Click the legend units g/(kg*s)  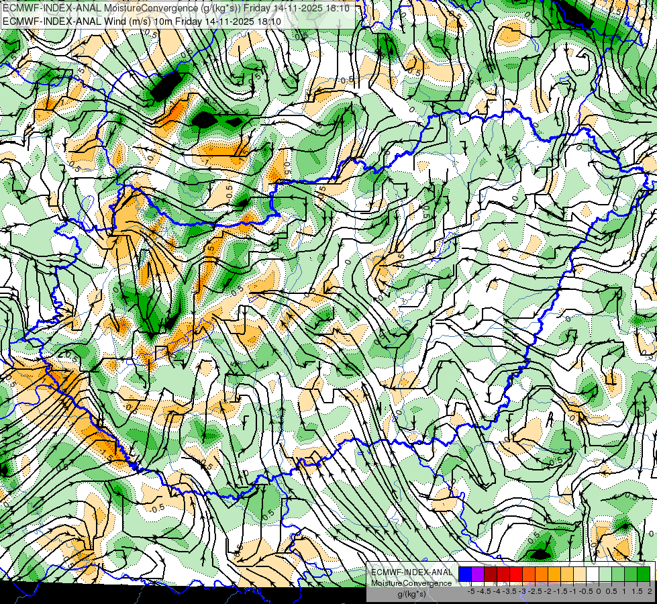[x=411, y=594]
